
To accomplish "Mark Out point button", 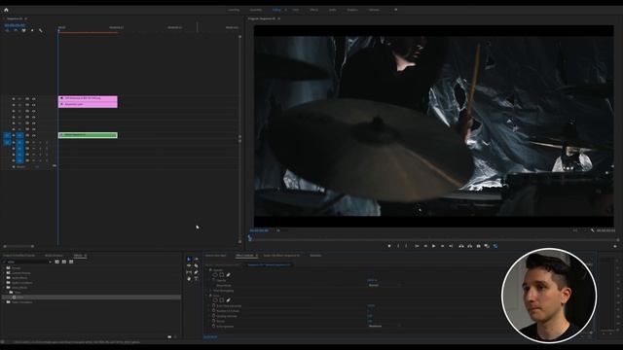I will coord(406,246).
